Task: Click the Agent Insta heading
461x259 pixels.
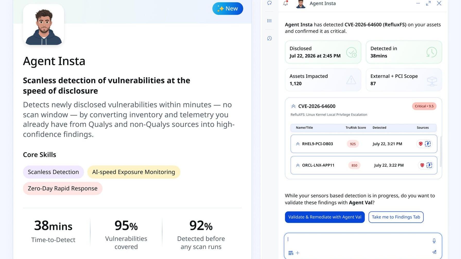Action: (54, 61)
